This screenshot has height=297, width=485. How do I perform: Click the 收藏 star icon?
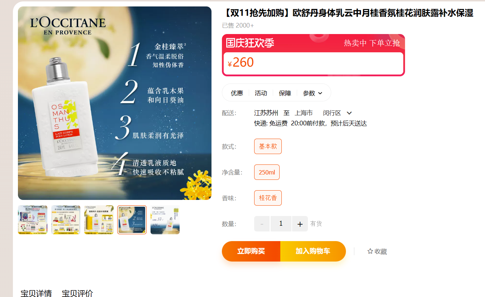(x=370, y=251)
